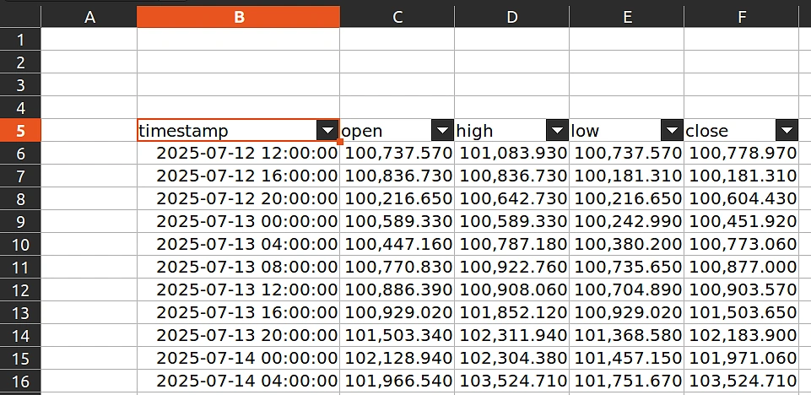
Task: Select column C header
Action: click(397, 17)
